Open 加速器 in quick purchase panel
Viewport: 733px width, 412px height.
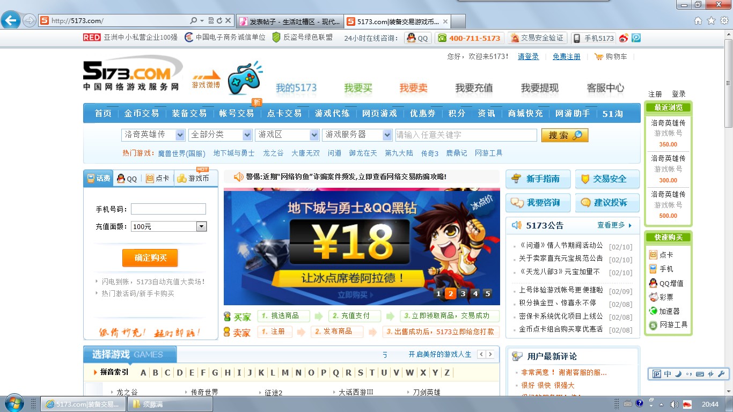point(664,311)
